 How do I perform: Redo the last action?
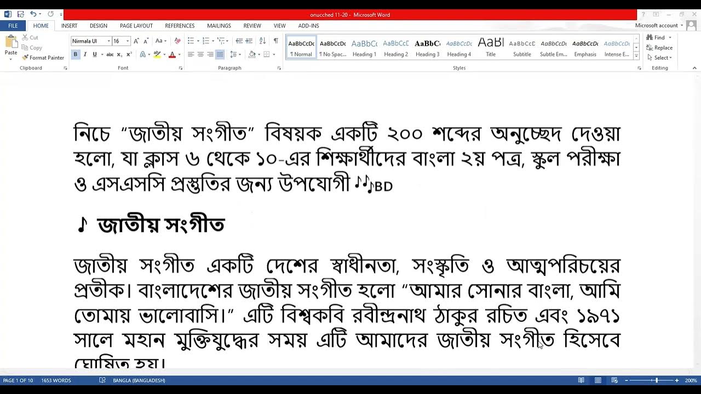point(51,14)
